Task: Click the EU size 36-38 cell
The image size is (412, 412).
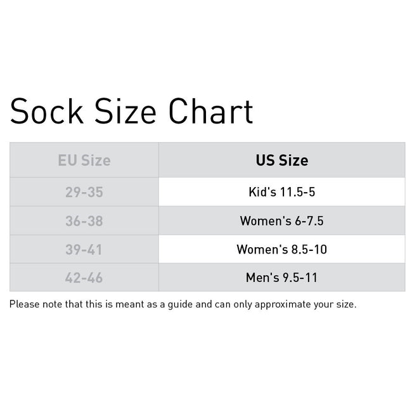Action: pyautogui.click(x=84, y=221)
